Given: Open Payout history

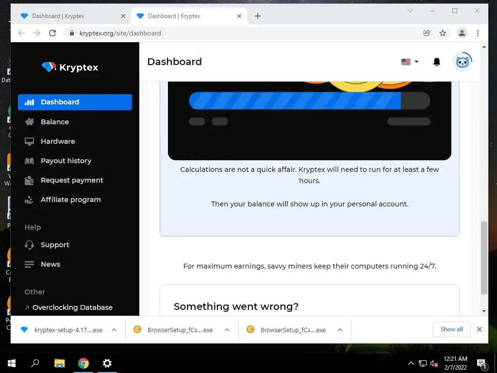Looking at the screenshot, I should (66, 161).
